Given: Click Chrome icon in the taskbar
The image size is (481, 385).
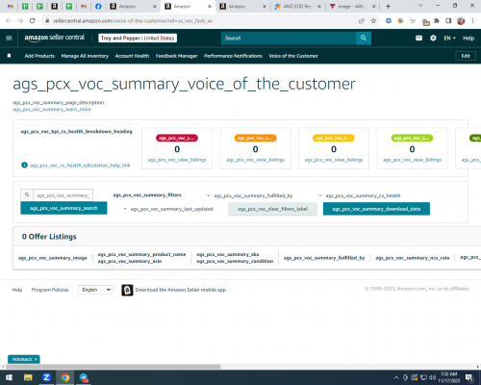Looking at the screenshot, I should pyautogui.click(x=65, y=377).
